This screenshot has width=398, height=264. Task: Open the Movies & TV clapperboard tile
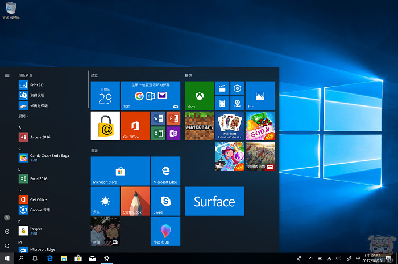[222, 88]
